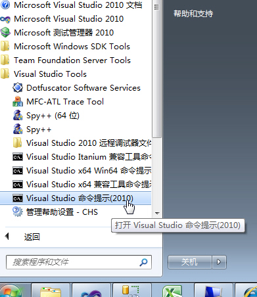Select Visual Studio x64 Win64 命令提示 text
This screenshot has width=257, height=297.
point(89,171)
